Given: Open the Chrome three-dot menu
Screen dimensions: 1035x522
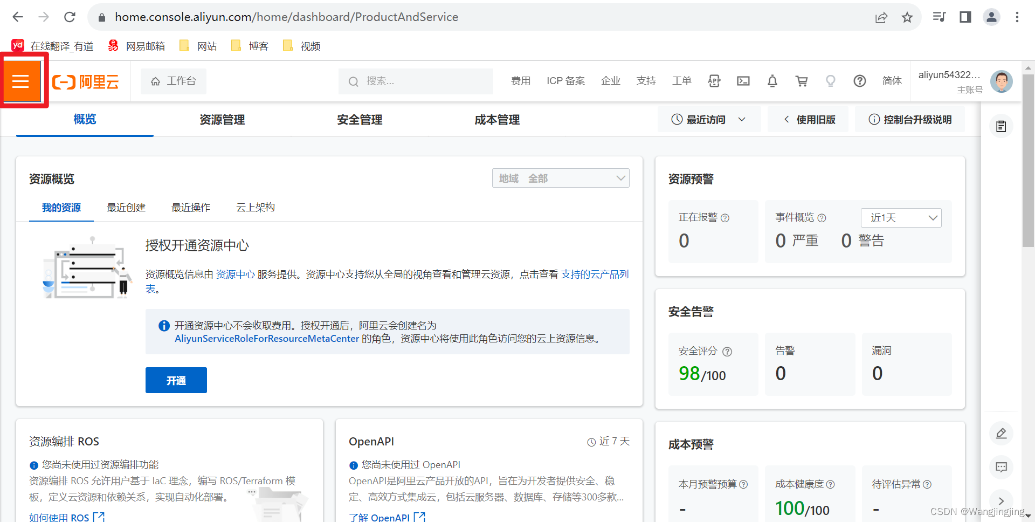Looking at the screenshot, I should pos(1017,17).
